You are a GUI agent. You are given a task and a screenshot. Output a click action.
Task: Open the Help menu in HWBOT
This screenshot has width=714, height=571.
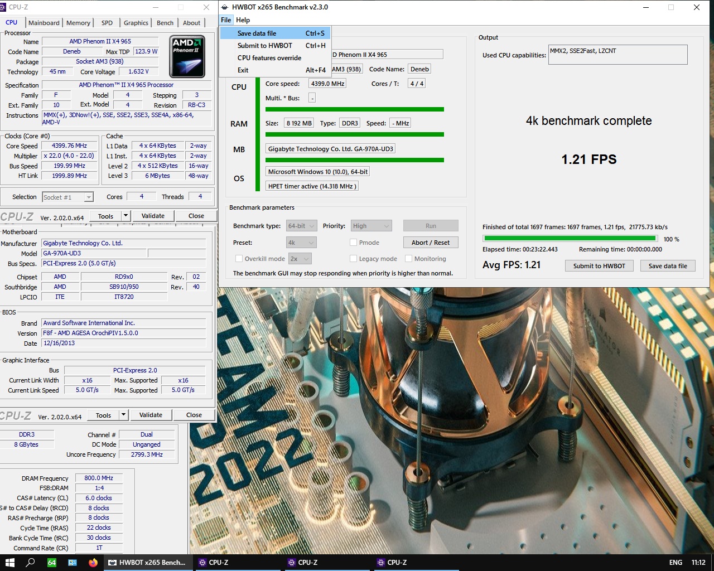click(x=243, y=20)
